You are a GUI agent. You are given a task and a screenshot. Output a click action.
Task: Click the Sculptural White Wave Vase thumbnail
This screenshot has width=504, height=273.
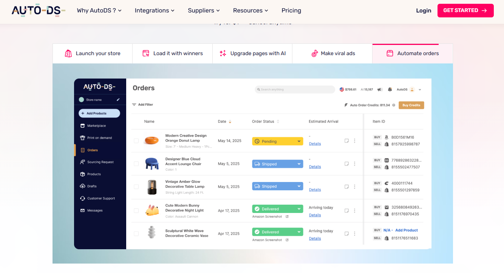(152, 232)
